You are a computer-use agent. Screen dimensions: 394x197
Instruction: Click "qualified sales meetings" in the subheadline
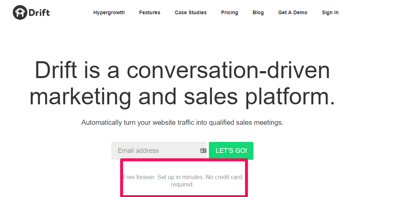pos(246,123)
